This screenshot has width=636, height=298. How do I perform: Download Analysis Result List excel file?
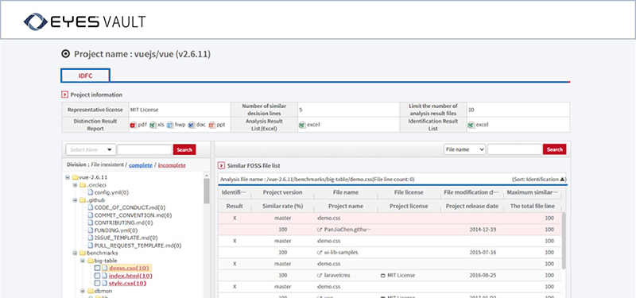[x=309, y=125]
